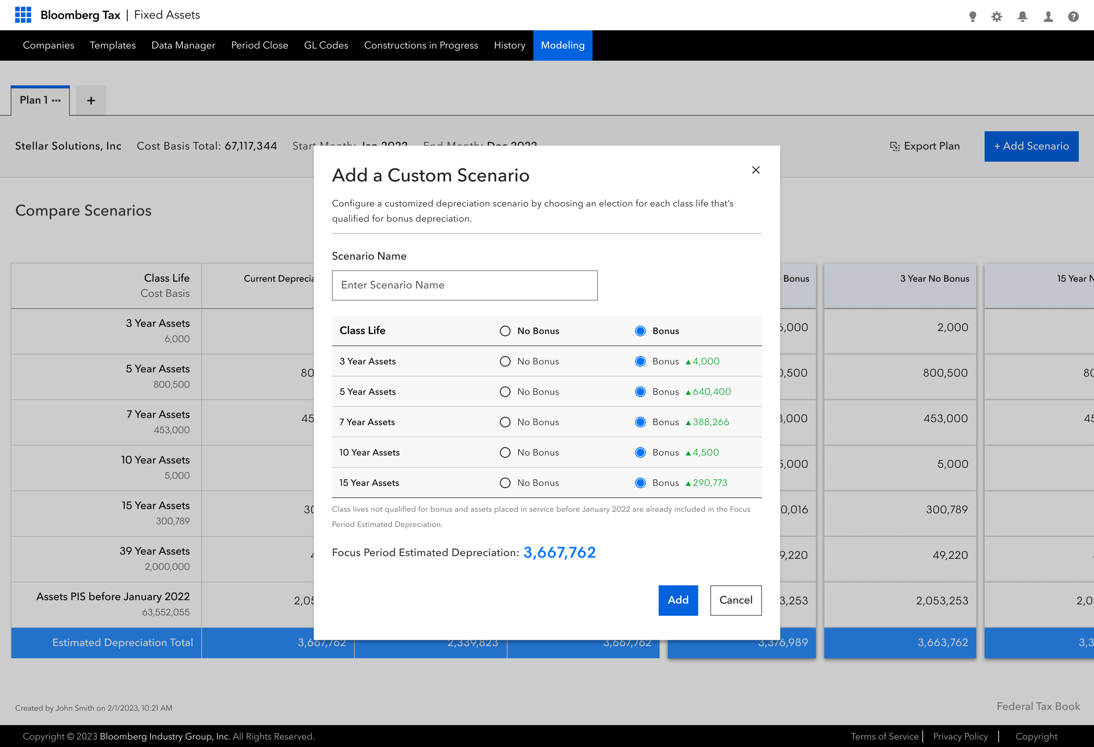This screenshot has width=1094, height=747.
Task: Click the + Add Scenario button
Action: pyautogui.click(x=1031, y=147)
